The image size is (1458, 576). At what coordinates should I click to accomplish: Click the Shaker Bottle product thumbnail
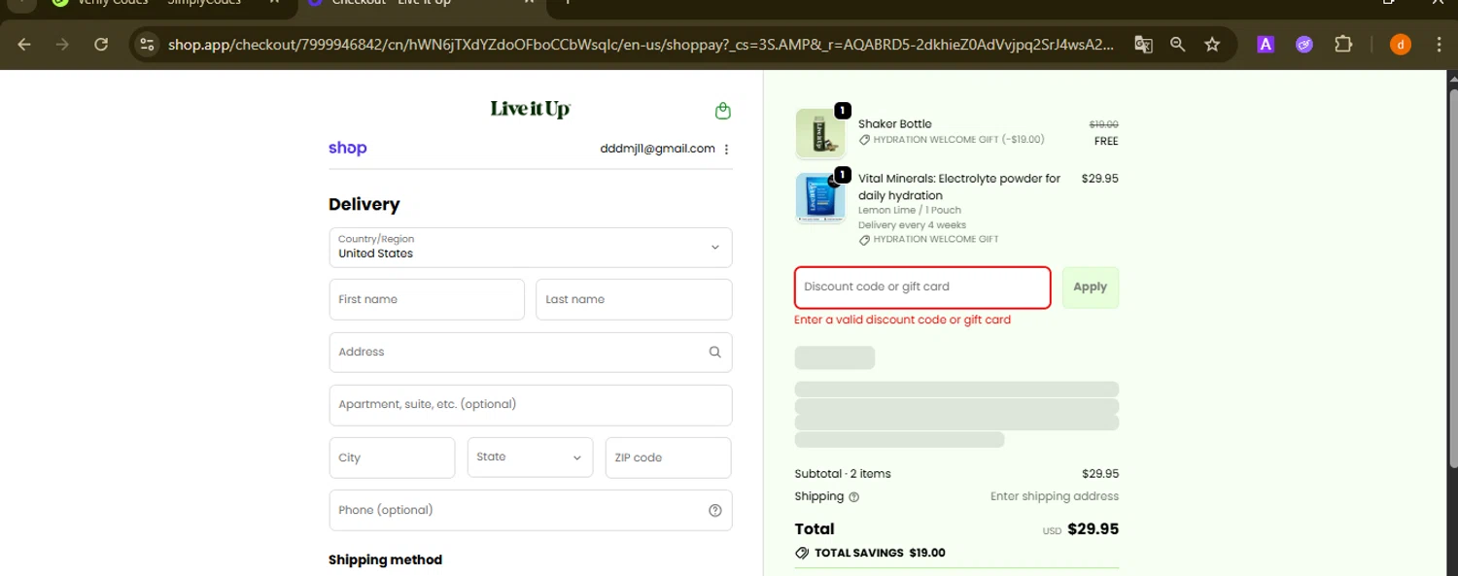pos(820,133)
